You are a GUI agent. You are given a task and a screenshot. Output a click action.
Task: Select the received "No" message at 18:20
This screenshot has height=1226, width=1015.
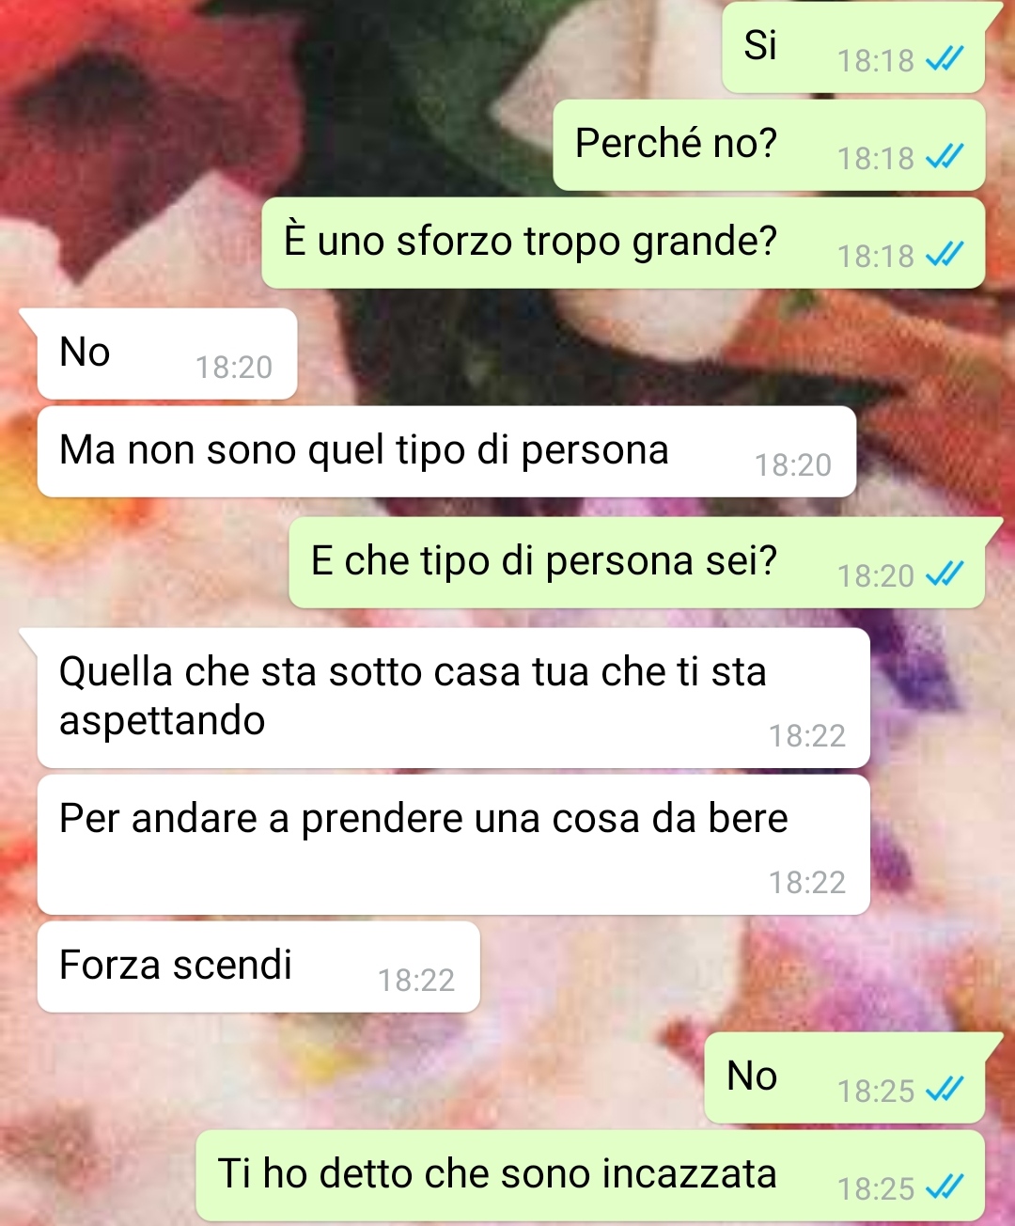pyautogui.click(x=167, y=354)
